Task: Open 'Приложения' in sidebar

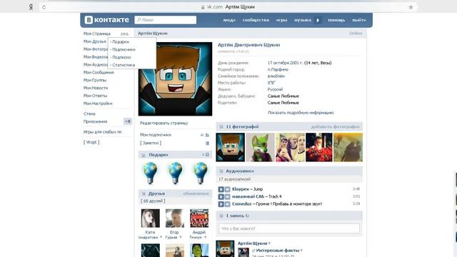Action: click(x=95, y=121)
